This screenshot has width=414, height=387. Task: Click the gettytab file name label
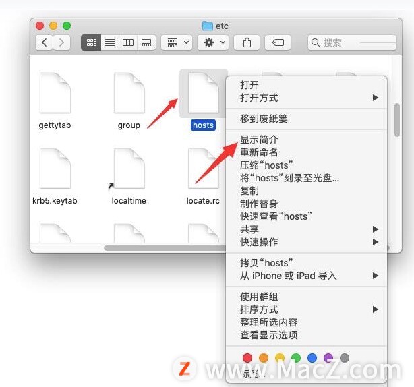(x=55, y=125)
